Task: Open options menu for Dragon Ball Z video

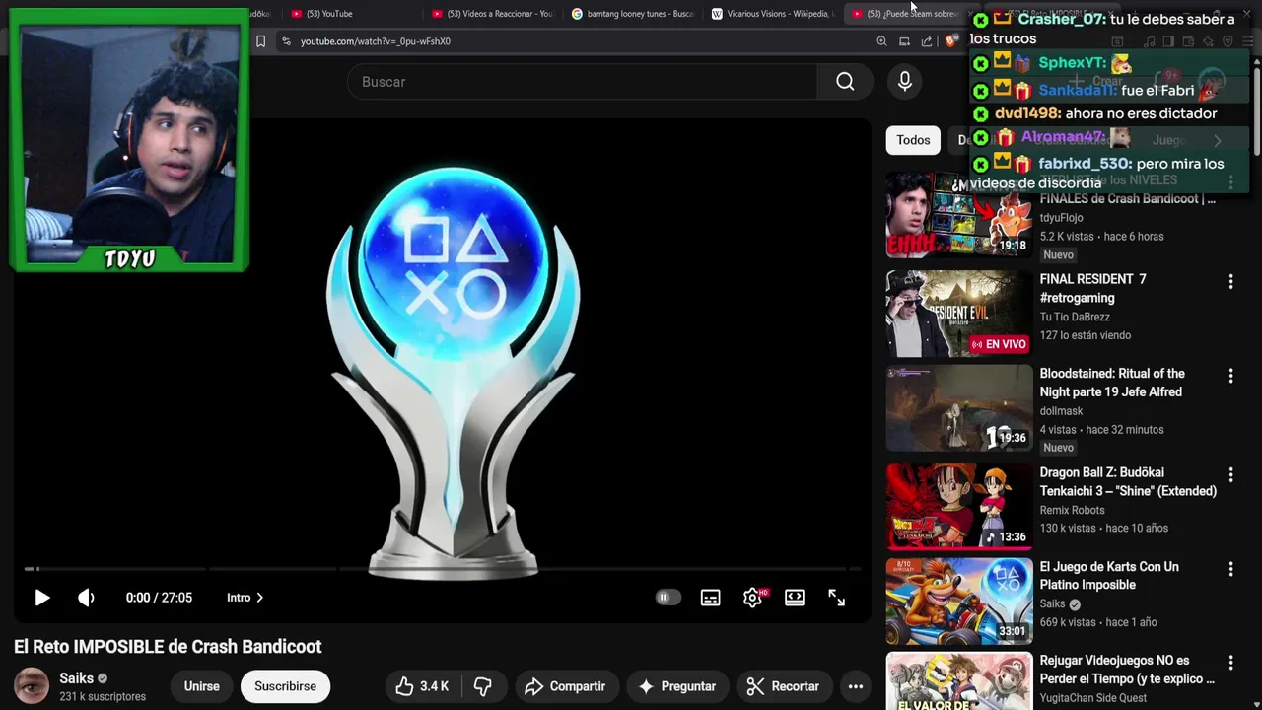Action: tap(1230, 474)
